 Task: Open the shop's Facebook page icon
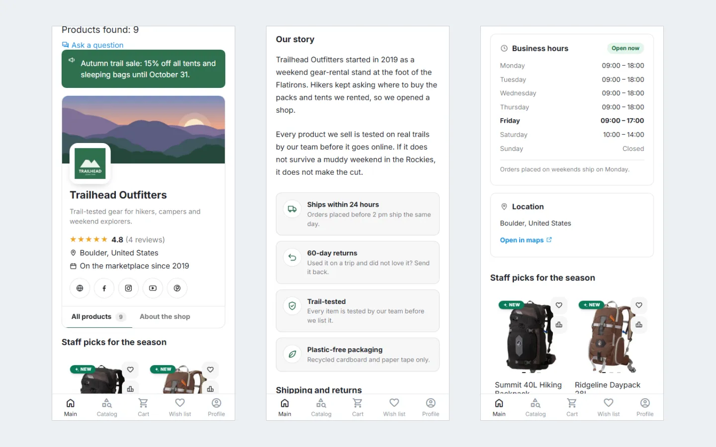104,288
